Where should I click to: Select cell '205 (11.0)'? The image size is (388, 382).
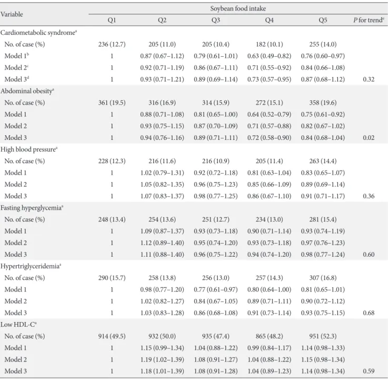(162, 44)
